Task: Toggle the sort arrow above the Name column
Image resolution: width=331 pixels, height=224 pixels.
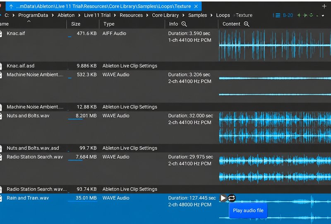Action: click(x=29, y=21)
